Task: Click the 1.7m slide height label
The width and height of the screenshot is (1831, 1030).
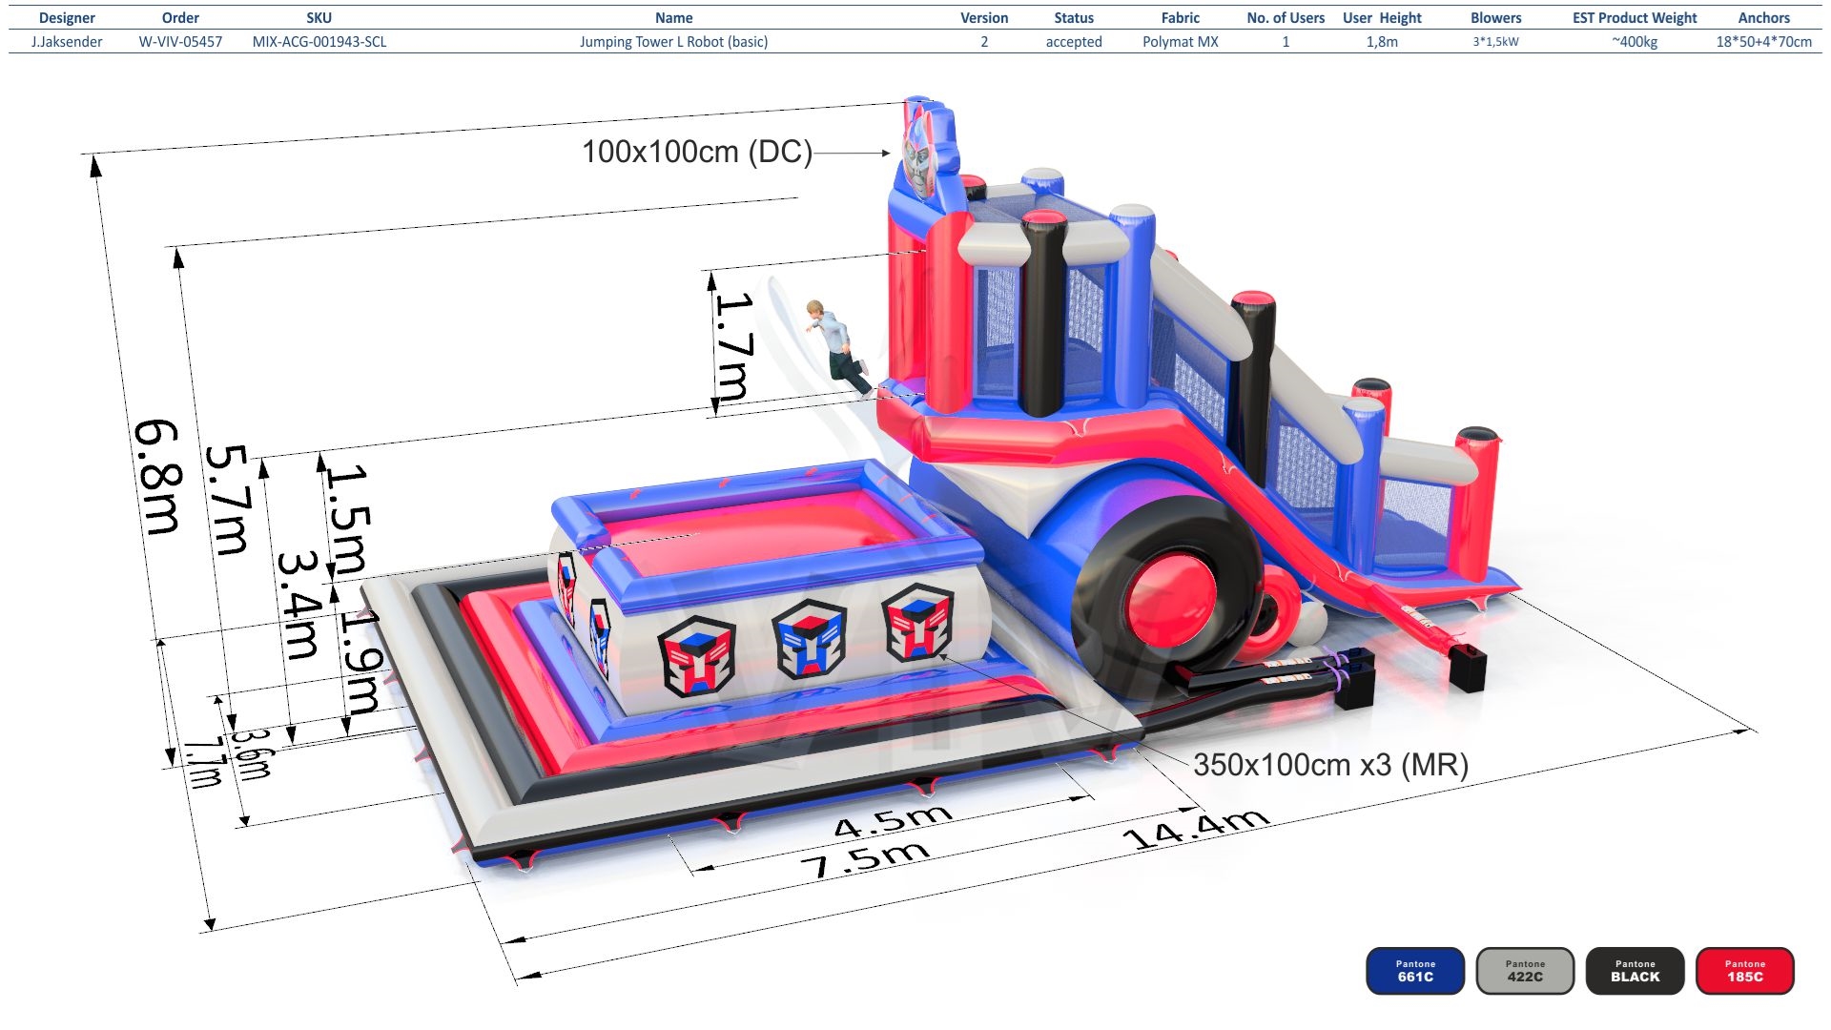Action: tap(734, 345)
